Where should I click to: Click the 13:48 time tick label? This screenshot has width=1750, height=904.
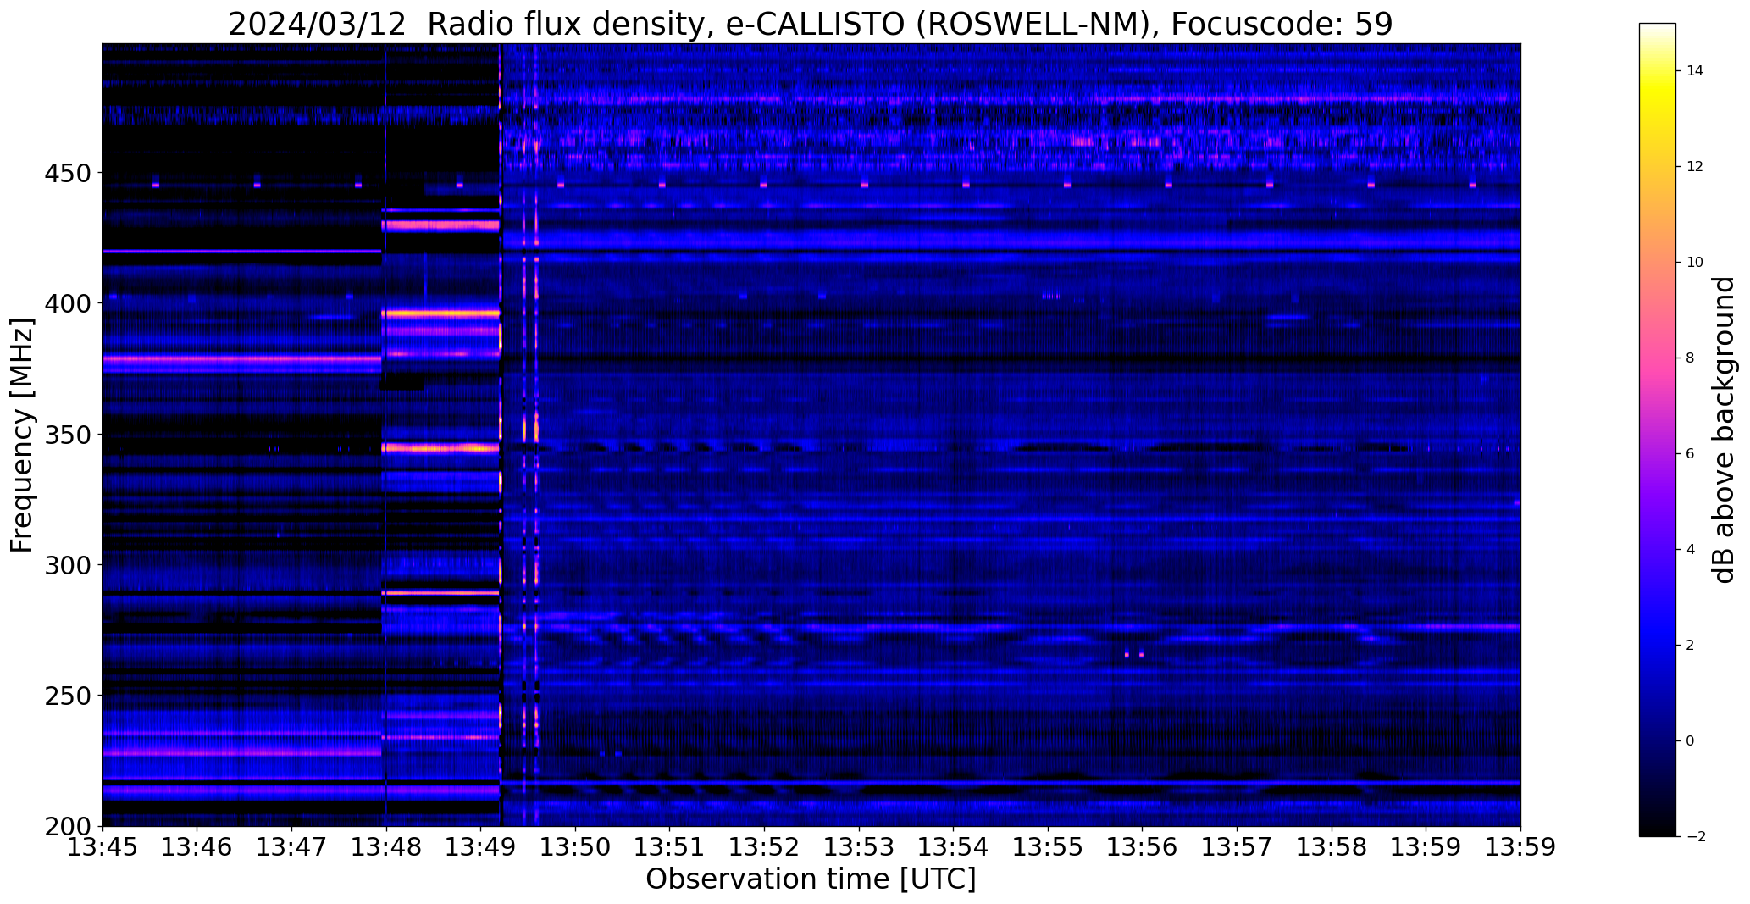pos(386,847)
